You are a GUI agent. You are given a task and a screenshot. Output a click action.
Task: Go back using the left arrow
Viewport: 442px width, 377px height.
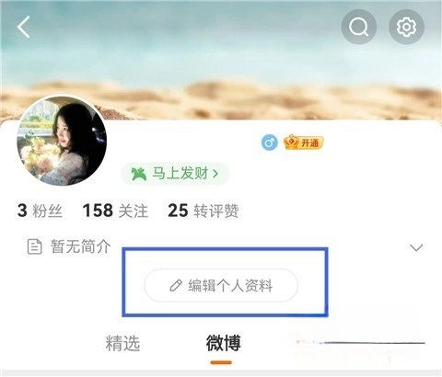(x=23, y=27)
